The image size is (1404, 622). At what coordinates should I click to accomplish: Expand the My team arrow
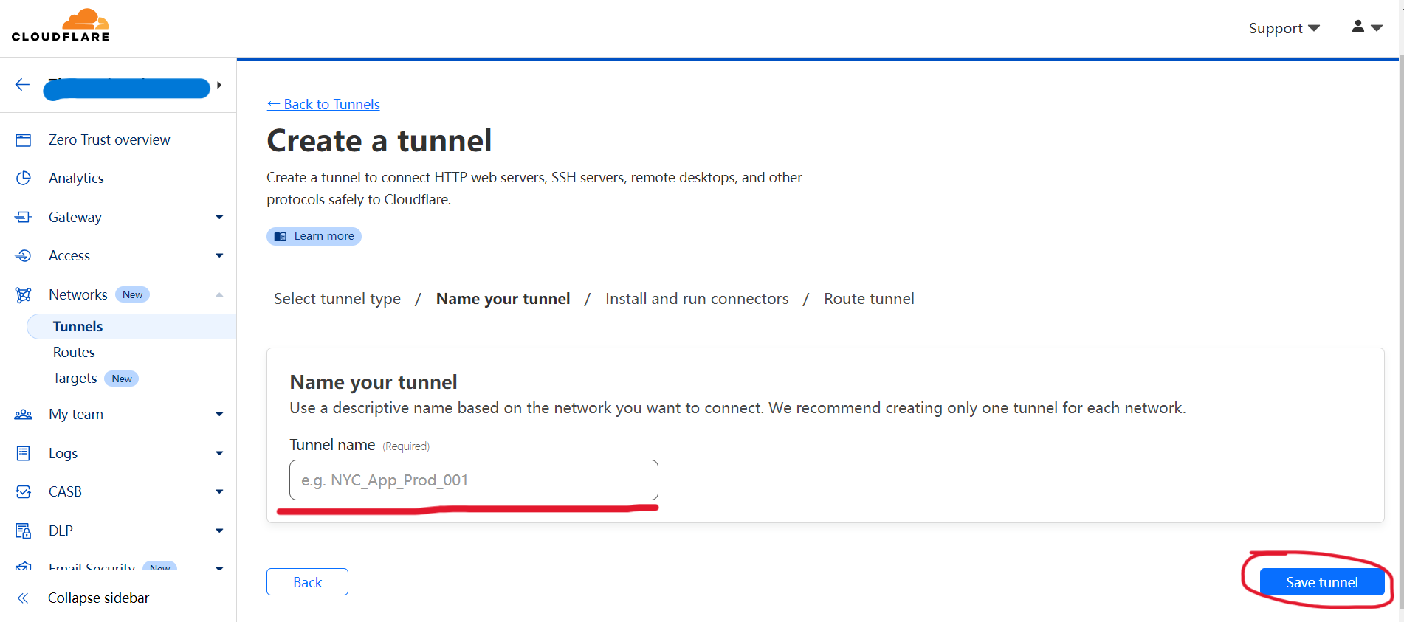[x=219, y=415]
